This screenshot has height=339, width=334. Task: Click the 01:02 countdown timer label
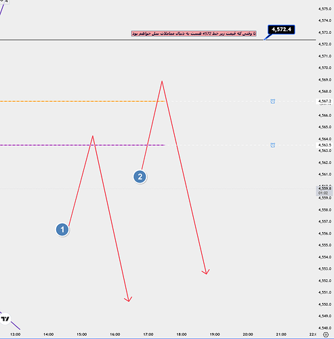point(323,193)
